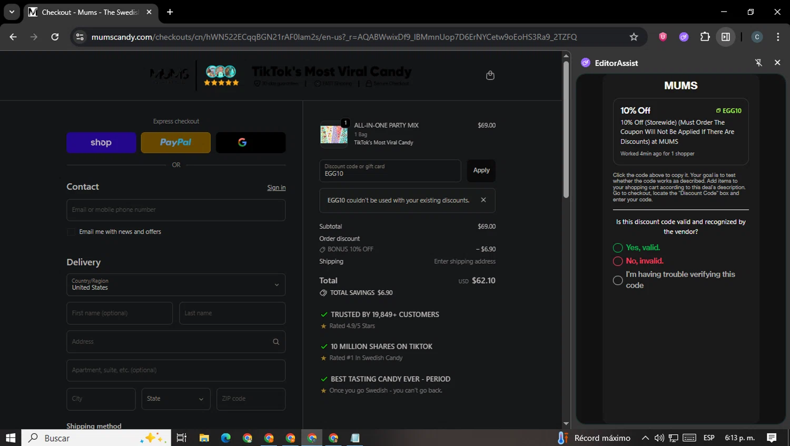
Task: Click the page vertical scrollbar thumb
Action: pyautogui.click(x=566, y=130)
